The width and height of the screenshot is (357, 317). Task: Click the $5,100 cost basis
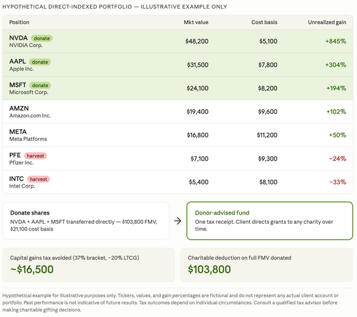pos(268,42)
